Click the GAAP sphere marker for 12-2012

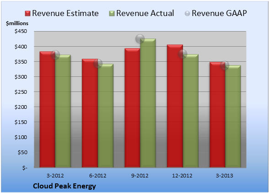183,54
